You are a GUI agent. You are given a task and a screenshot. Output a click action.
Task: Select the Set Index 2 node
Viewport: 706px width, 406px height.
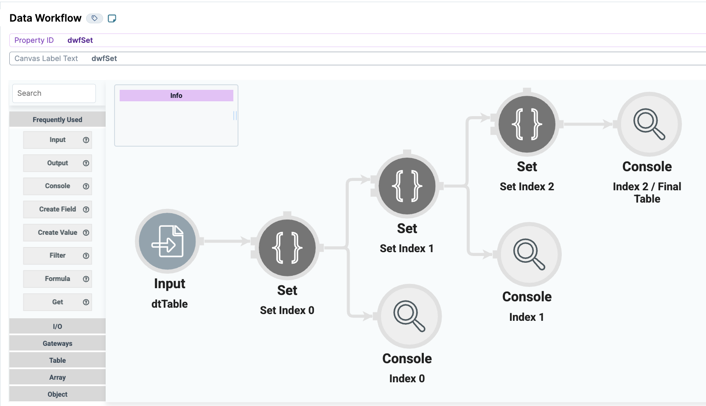[526, 124]
